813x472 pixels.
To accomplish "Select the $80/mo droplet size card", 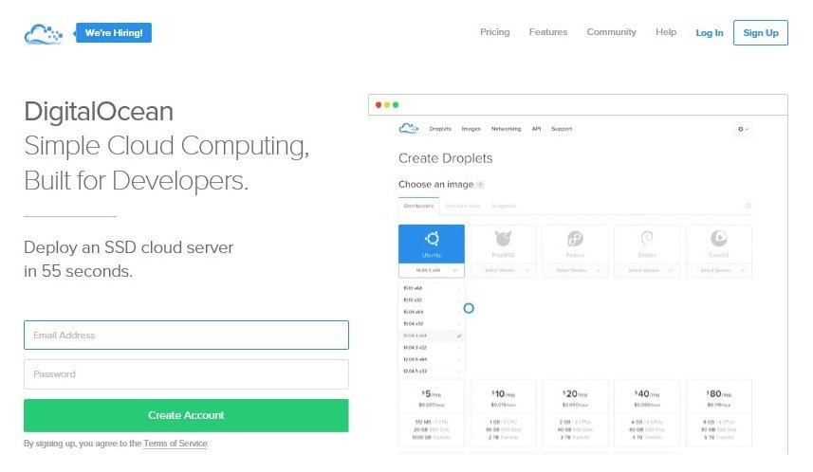I will (719, 413).
